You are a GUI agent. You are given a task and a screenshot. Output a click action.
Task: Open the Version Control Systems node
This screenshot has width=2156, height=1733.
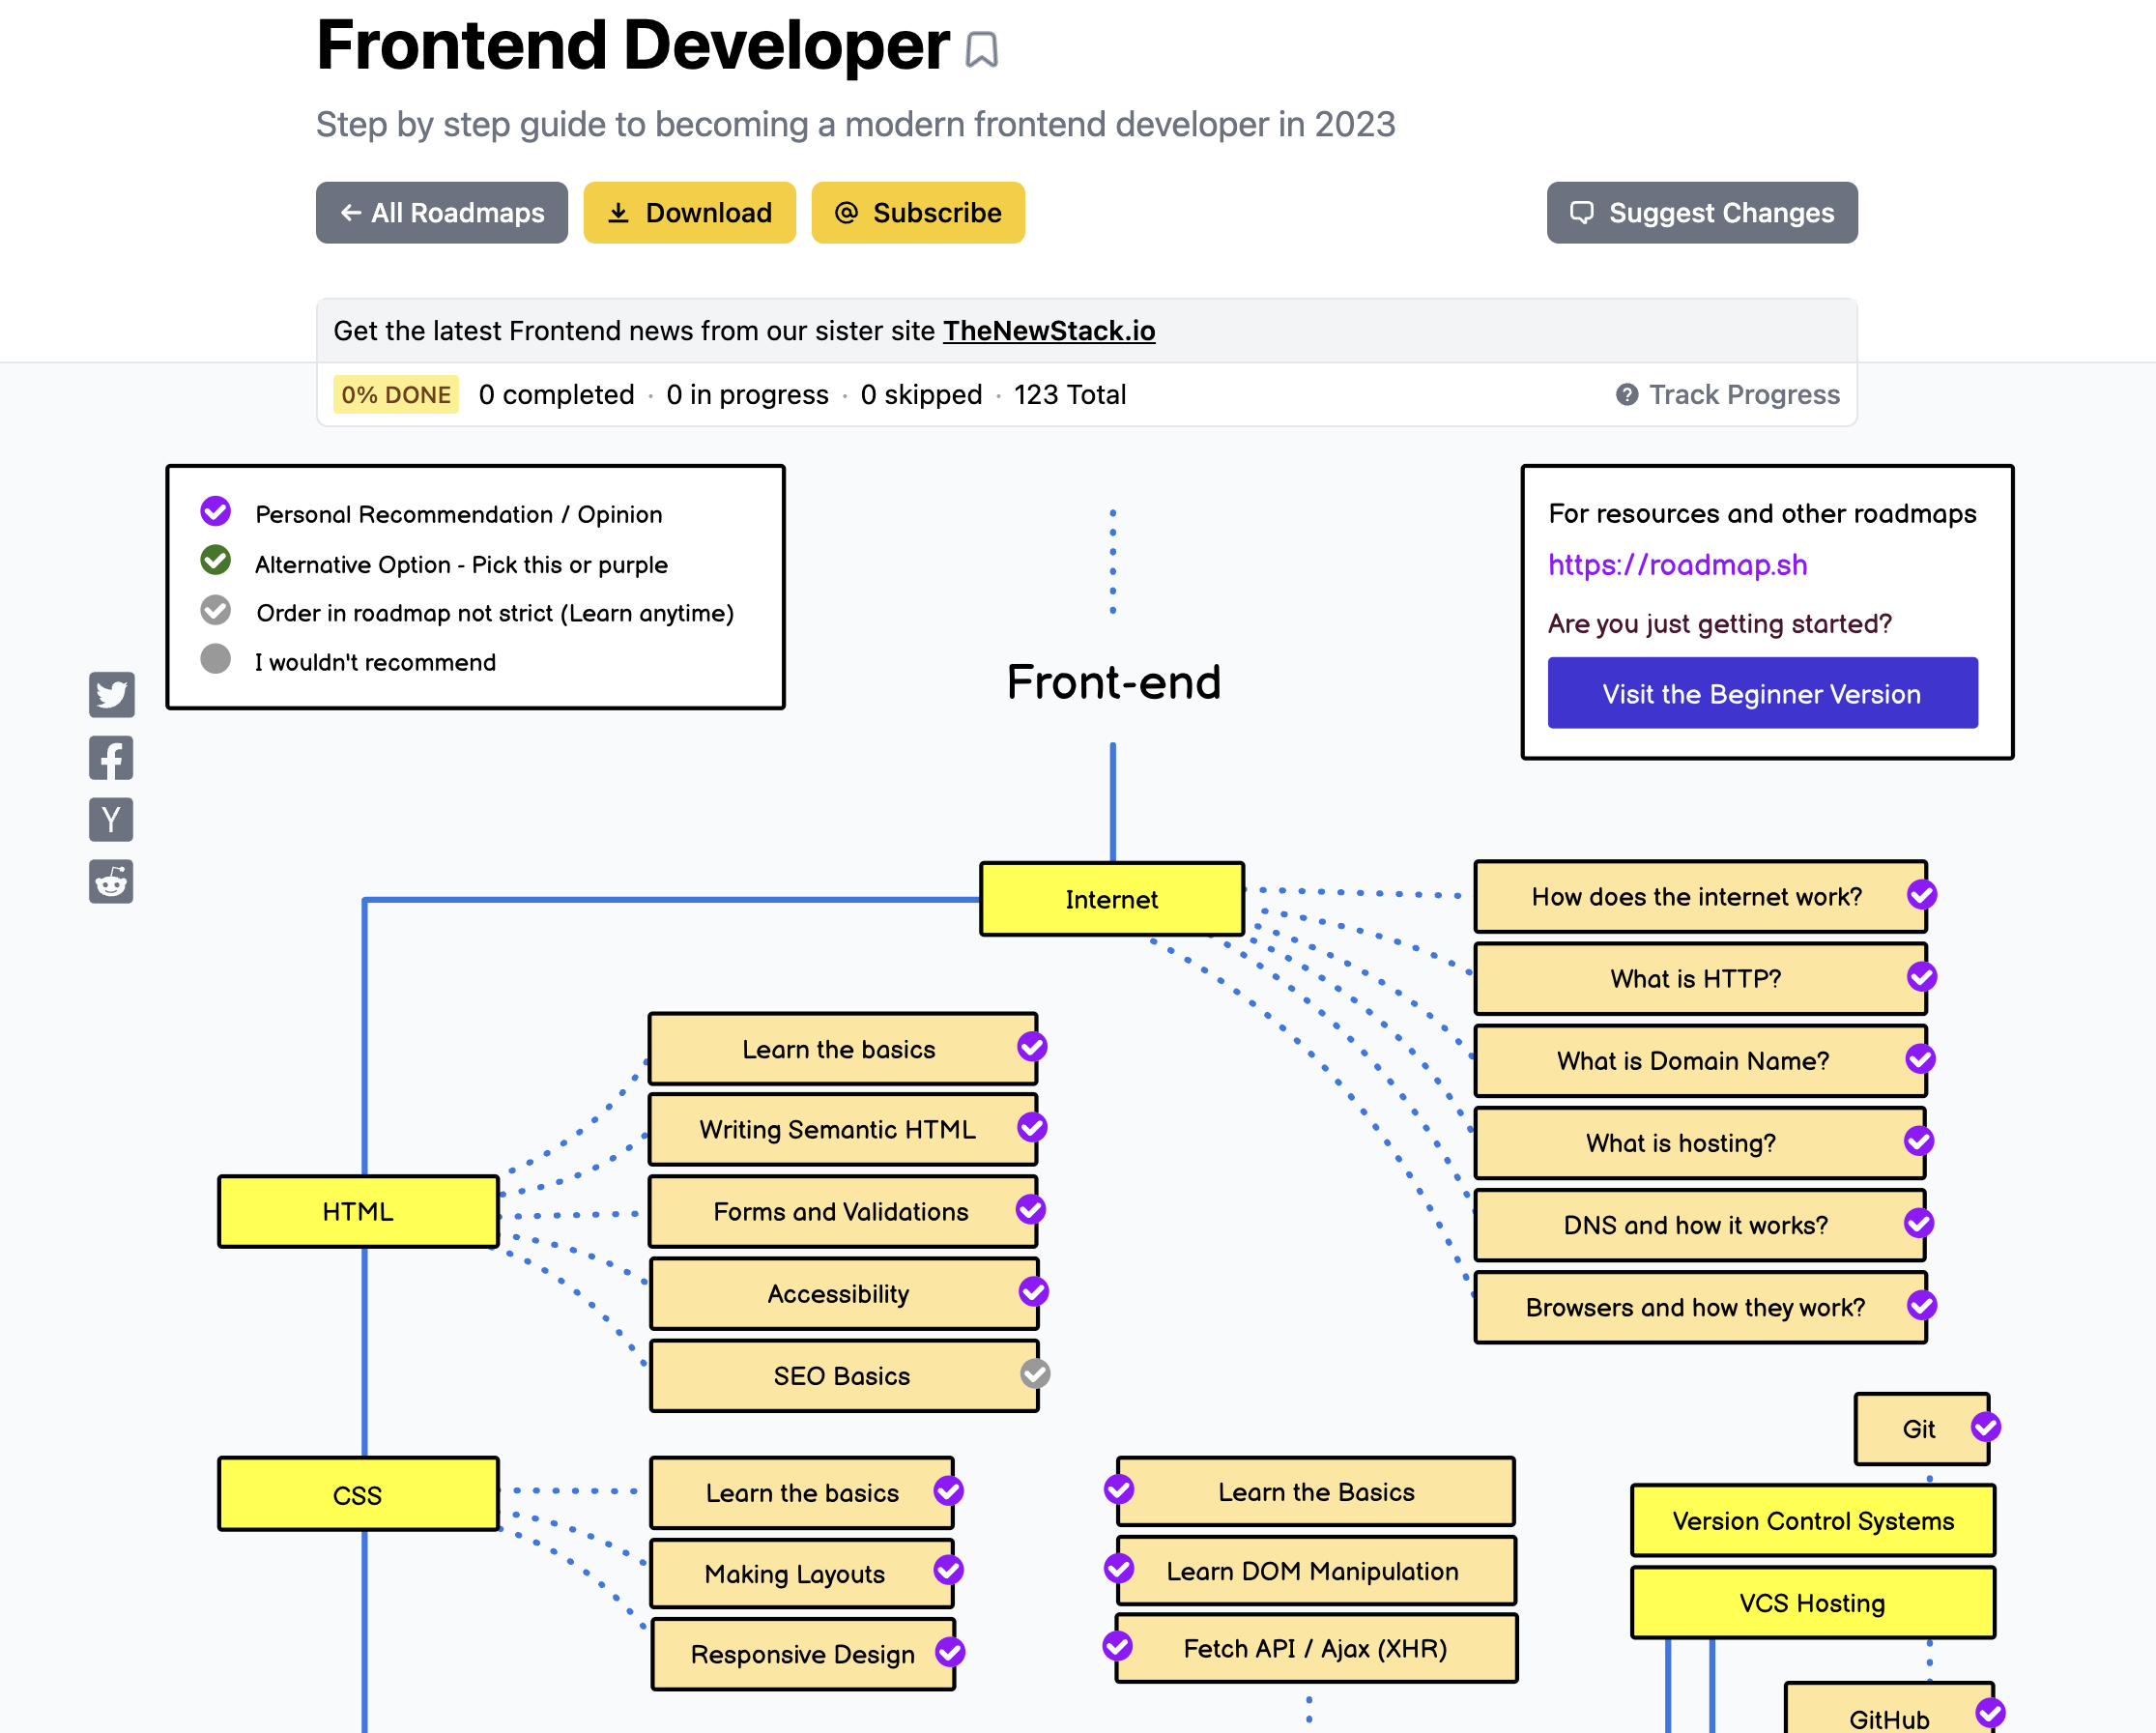click(x=1812, y=1520)
